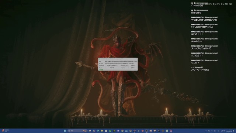Open the clock and date flyout
The width and height of the screenshot is (236, 133).
coord(229,131)
